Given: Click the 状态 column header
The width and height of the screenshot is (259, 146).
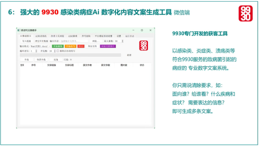Looking at the screenshot, I should (x=142, y=65).
